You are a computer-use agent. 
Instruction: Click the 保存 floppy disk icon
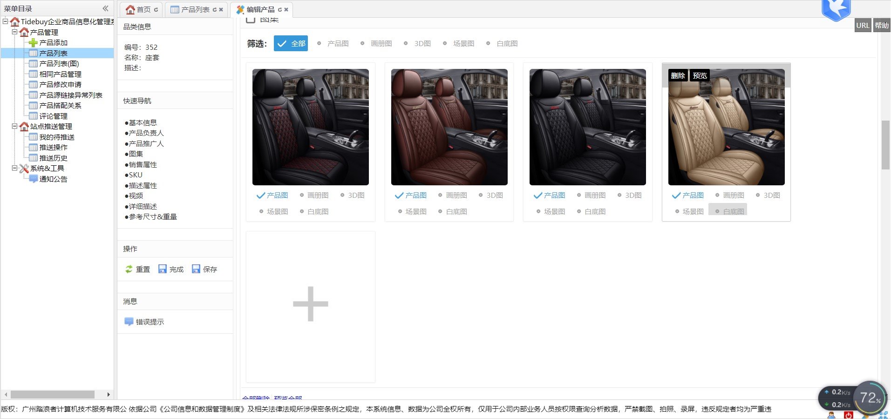[x=196, y=269]
